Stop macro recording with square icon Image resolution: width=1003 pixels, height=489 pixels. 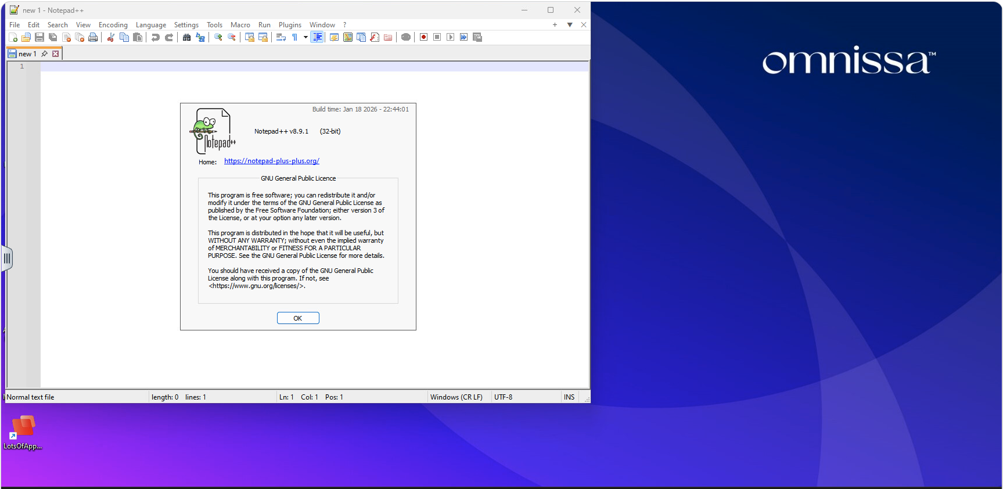coord(437,37)
